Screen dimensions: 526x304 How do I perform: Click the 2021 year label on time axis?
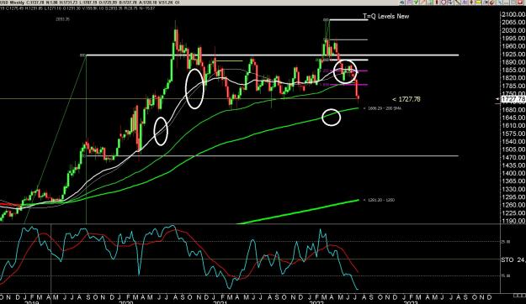click(220, 302)
